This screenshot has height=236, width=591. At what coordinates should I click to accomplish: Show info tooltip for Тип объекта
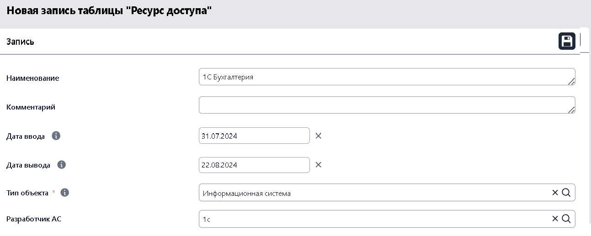tap(65, 193)
